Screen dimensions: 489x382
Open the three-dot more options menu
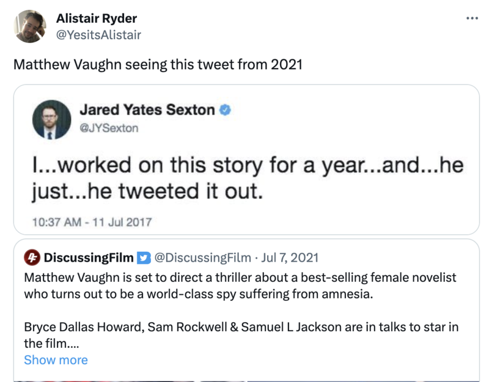click(472, 18)
